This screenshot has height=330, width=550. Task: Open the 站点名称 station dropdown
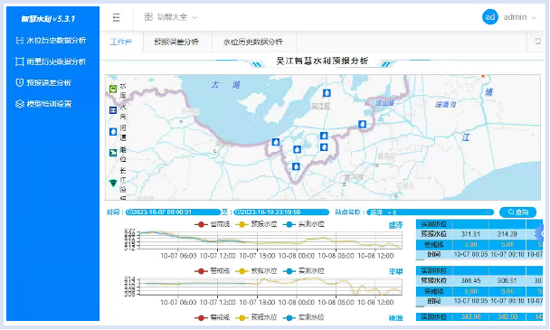click(x=430, y=212)
